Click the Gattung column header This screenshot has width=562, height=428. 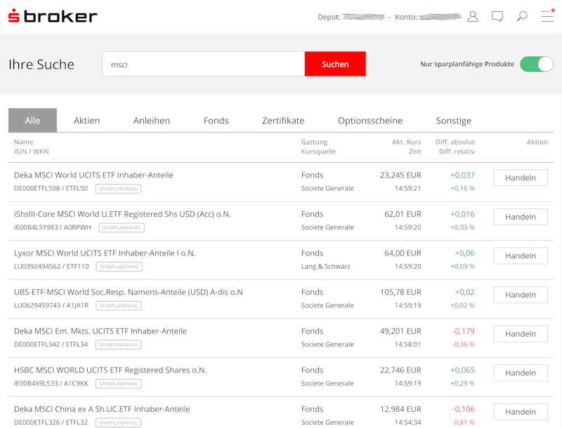pos(314,142)
